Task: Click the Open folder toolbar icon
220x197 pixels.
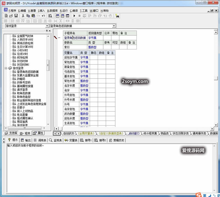Action: [11, 16]
